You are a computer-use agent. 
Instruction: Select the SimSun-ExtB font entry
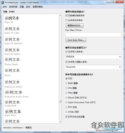point(12,103)
